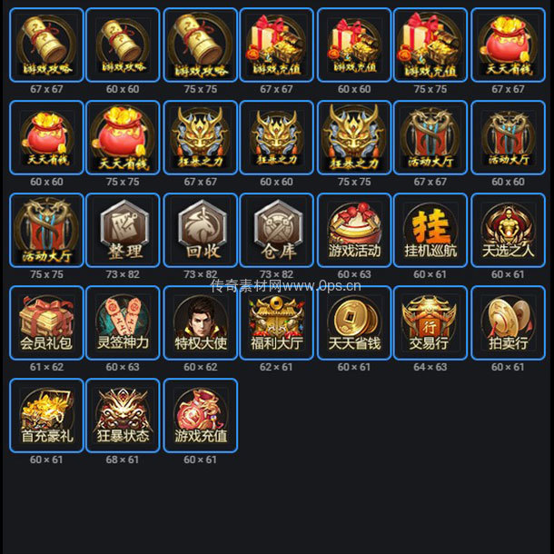The width and height of the screenshot is (554, 554).
Task: Select the 会员礼包 gift box icon
Action: [x=46, y=323]
